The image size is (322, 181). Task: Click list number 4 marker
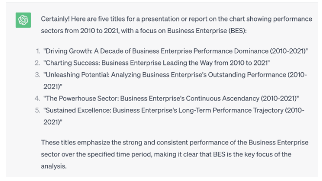38,99
